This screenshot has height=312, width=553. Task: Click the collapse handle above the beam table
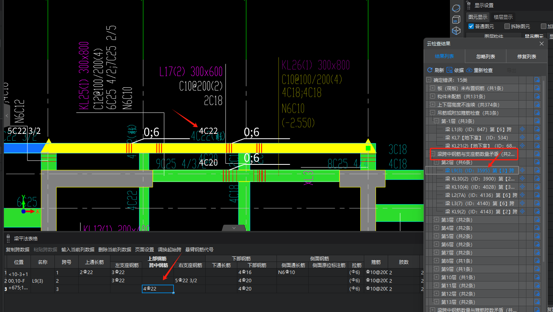(x=234, y=228)
